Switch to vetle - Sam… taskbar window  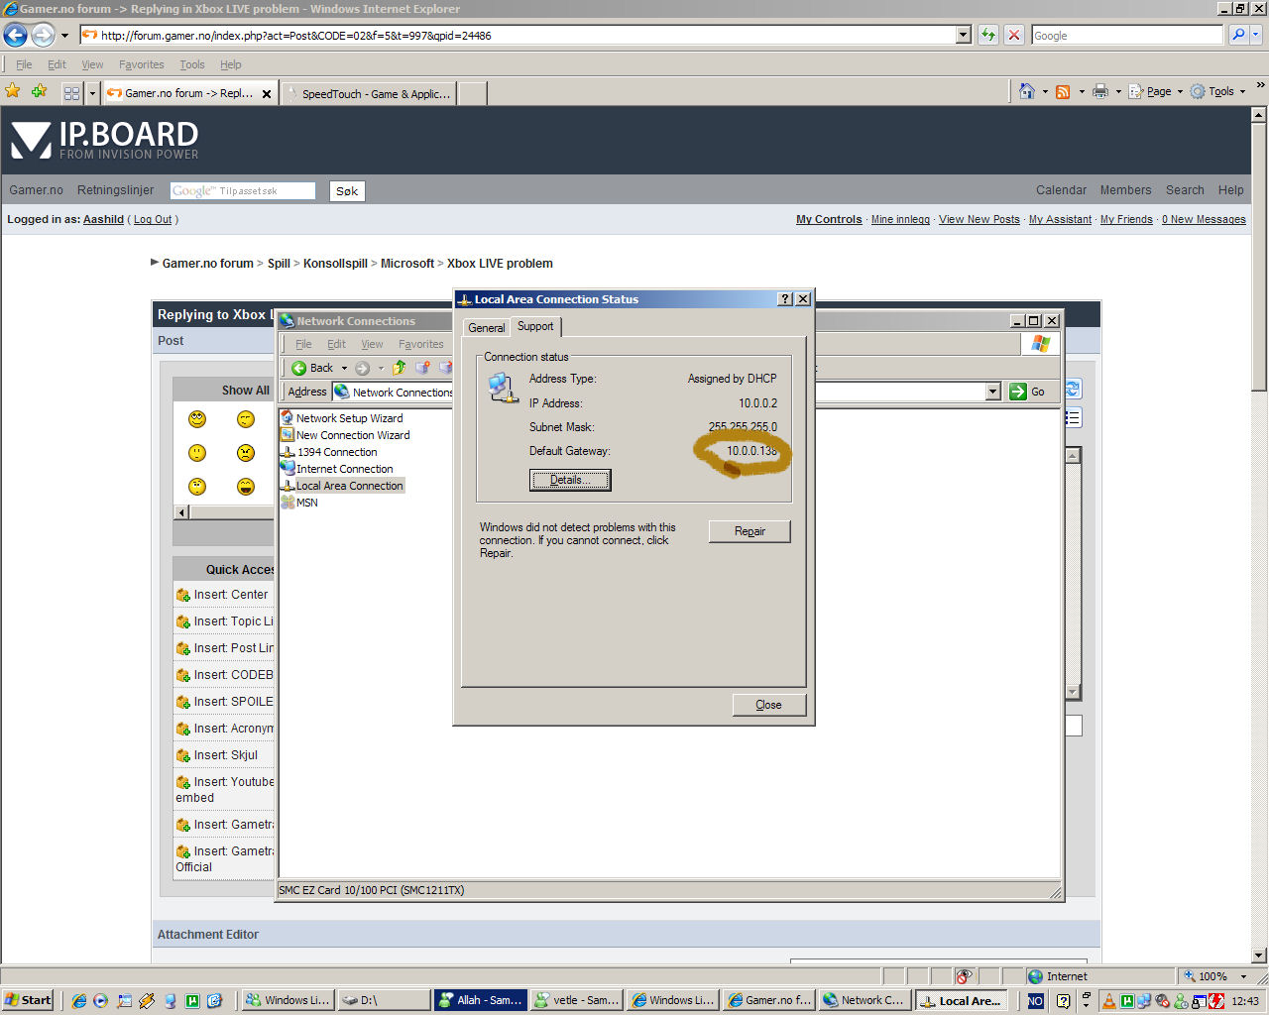coord(577,1000)
